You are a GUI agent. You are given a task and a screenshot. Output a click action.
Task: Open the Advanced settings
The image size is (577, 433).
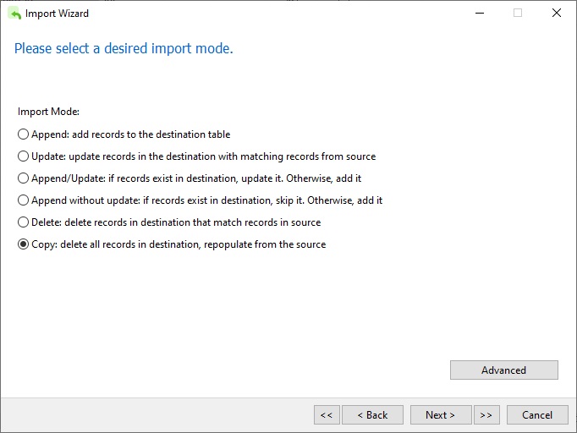point(503,370)
